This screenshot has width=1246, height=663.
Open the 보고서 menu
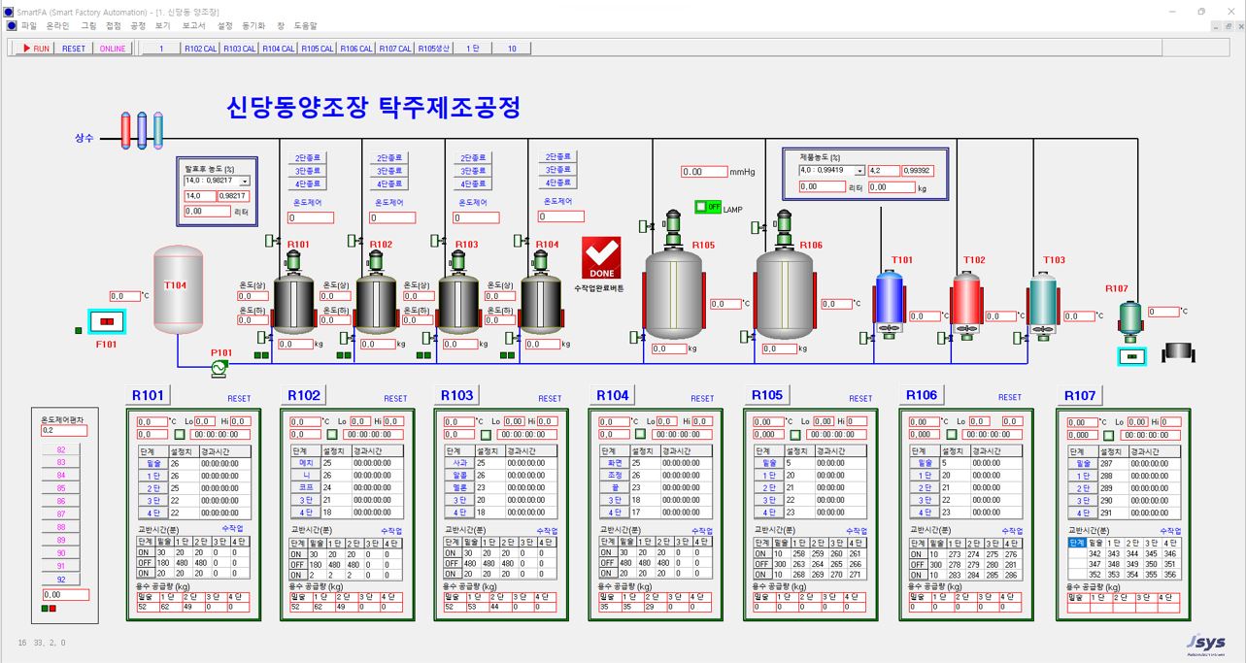[x=194, y=26]
